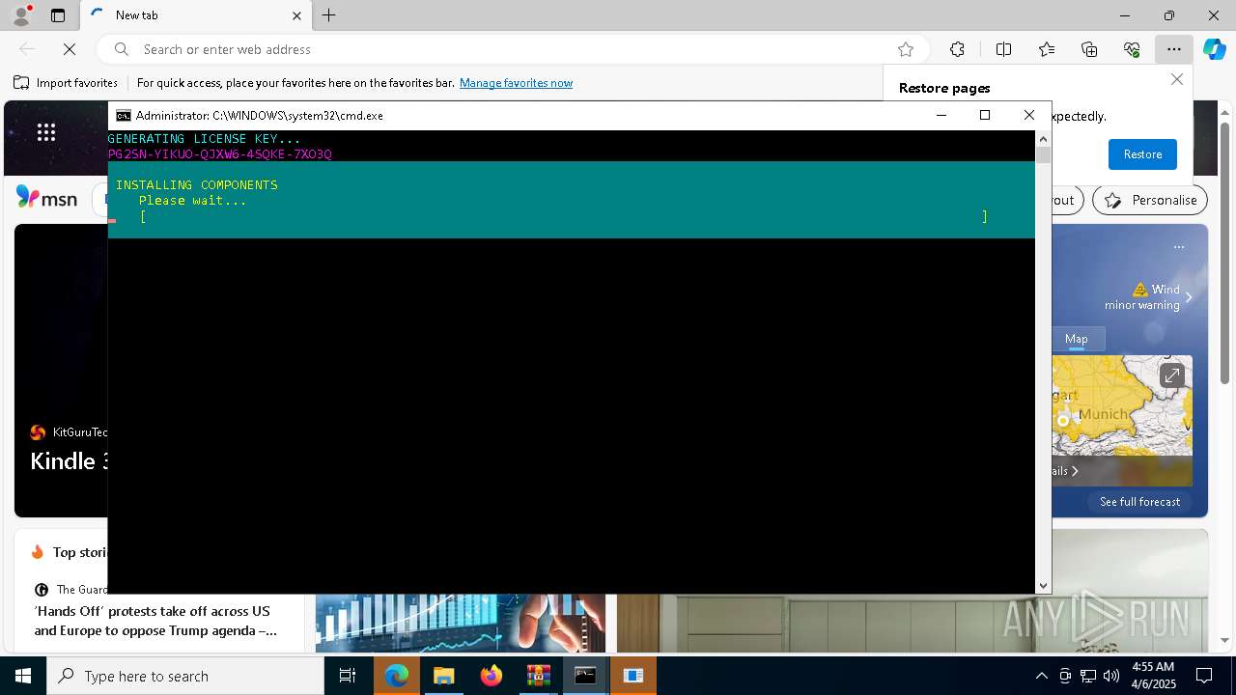Open Browser essentials heart icon
The width and height of the screenshot is (1236, 695).
[x=1132, y=49]
